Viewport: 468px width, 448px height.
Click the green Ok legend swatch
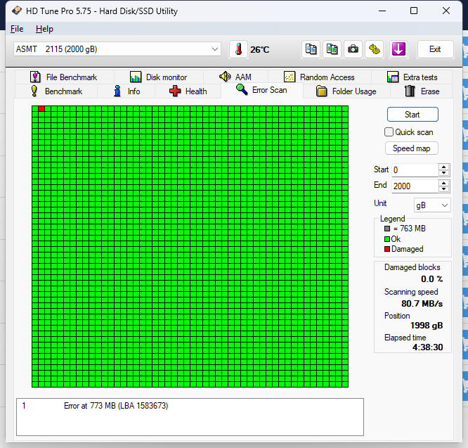pos(387,239)
